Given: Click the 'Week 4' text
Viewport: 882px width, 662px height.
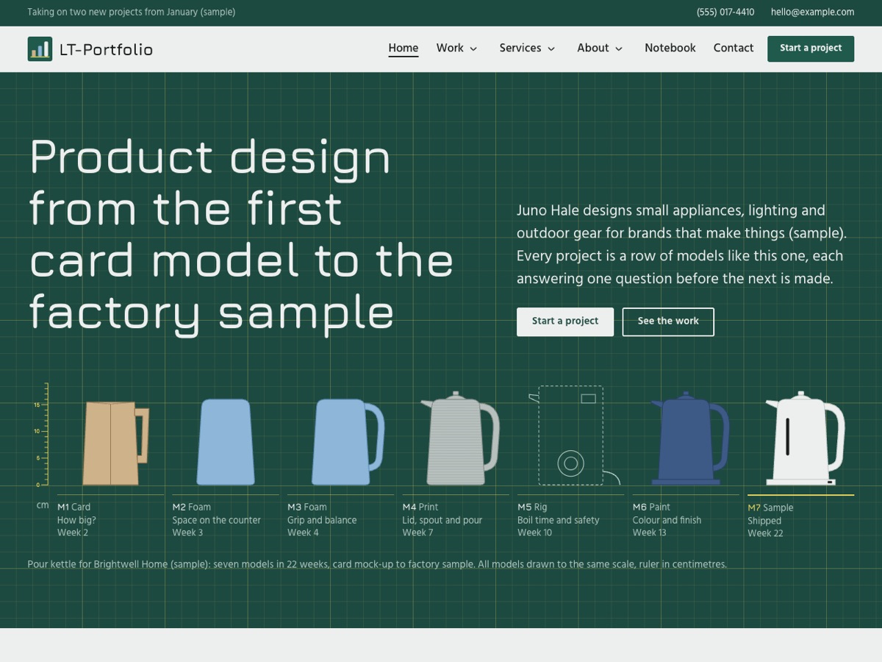Looking at the screenshot, I should click(303, 533).
